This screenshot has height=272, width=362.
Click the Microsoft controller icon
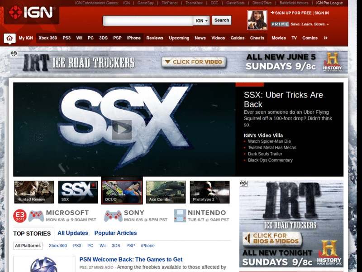[36, 216]
